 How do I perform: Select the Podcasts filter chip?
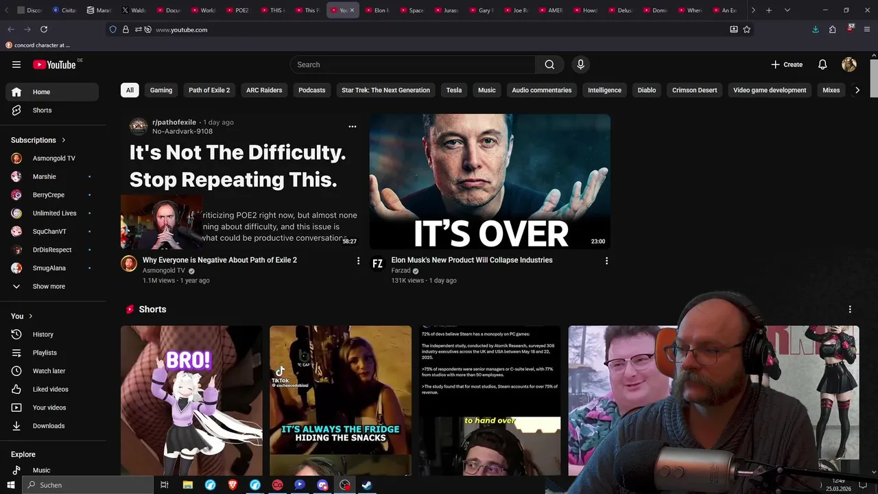312,90
